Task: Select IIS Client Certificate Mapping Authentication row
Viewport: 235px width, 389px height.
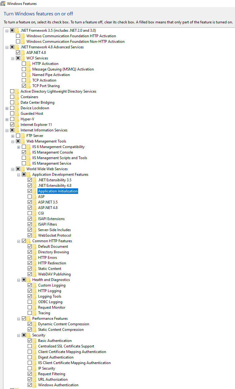Action: 74,363
